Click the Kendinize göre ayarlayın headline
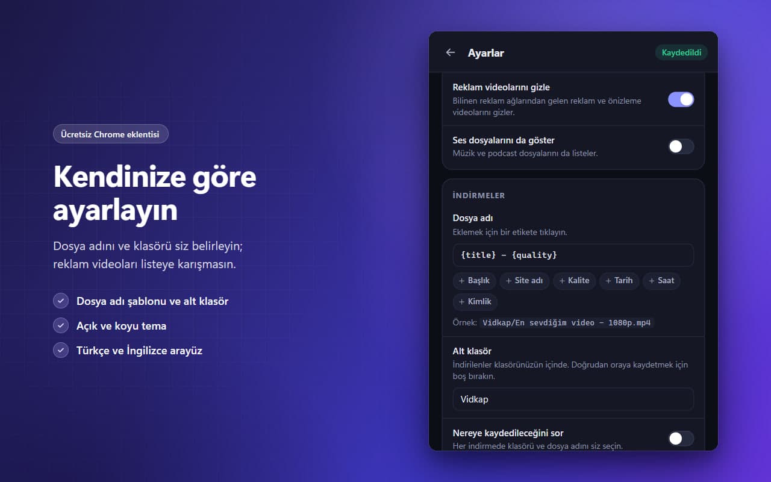This screenshot has width=771, height=482. coord(155,193)
